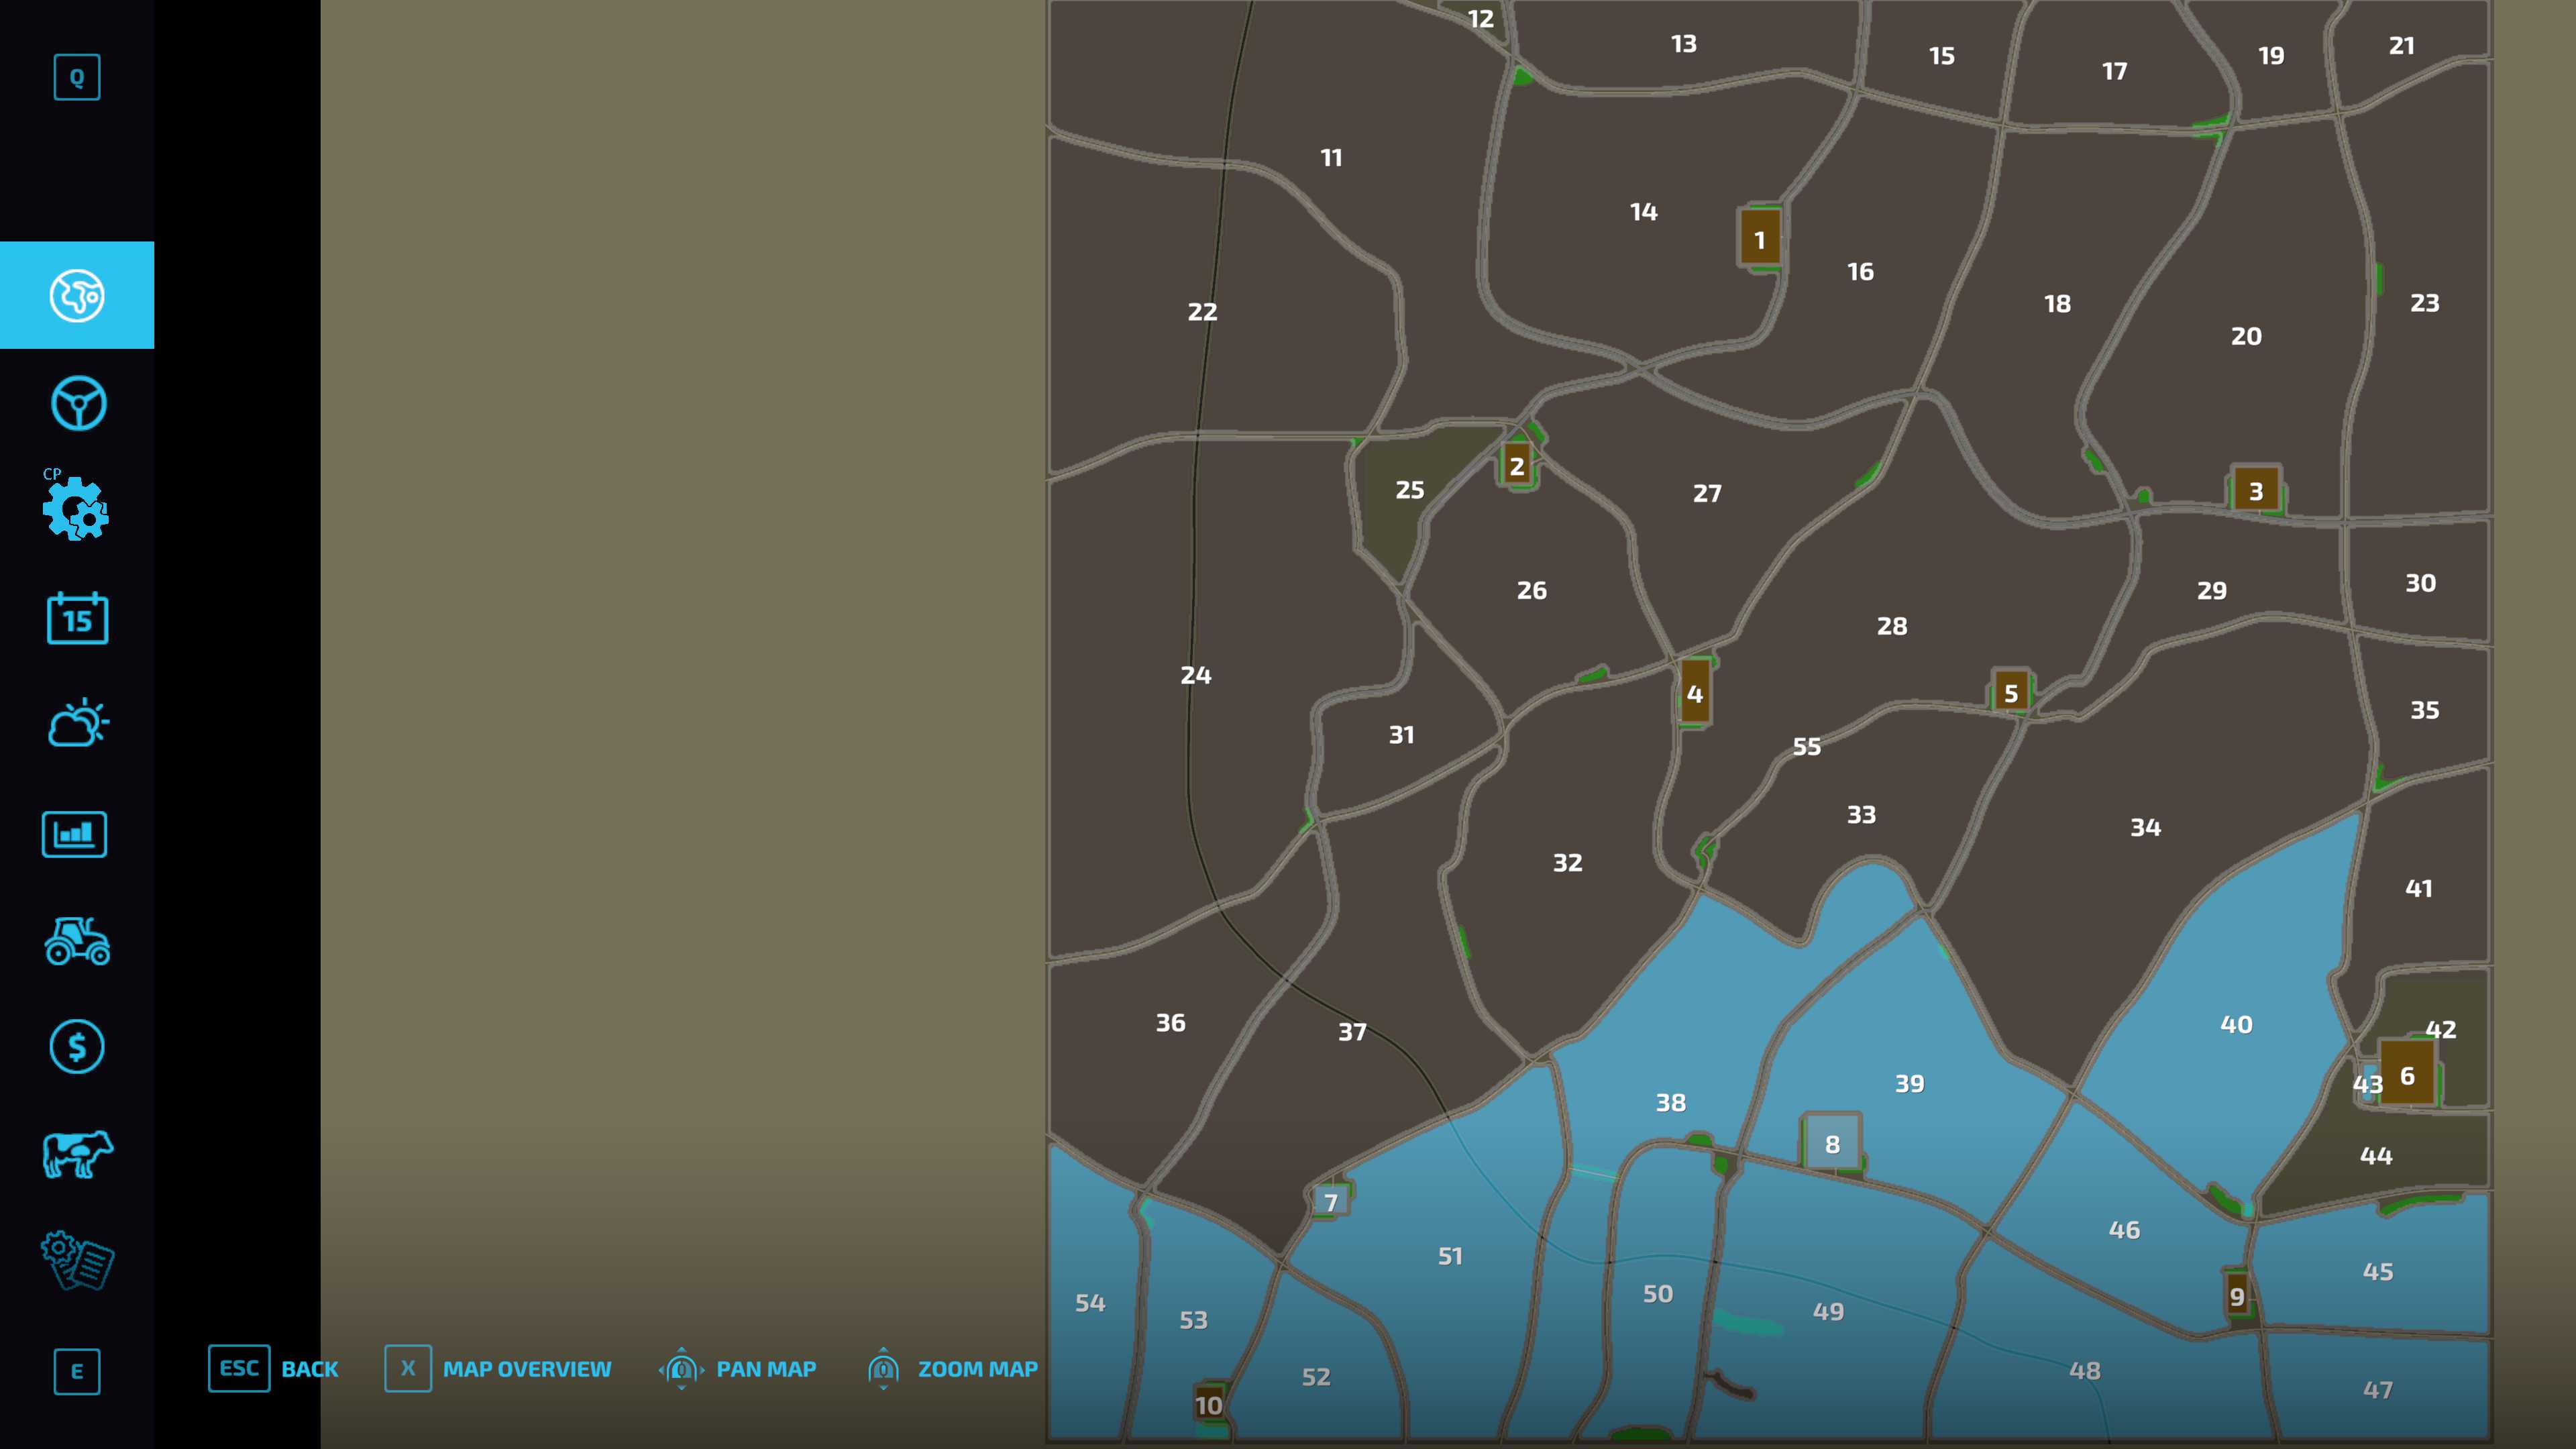Select marker 9 on the map

click(x=2237, y=1296)
